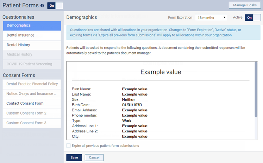
Task: Click the form preview vertical scrollbar
Action: pyautogui.click(x=256, y=90)
